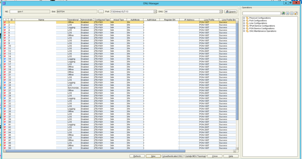Select the LOS status cell of ONU 2
This screenshot has height=159, width=302.
pos(74,25)
